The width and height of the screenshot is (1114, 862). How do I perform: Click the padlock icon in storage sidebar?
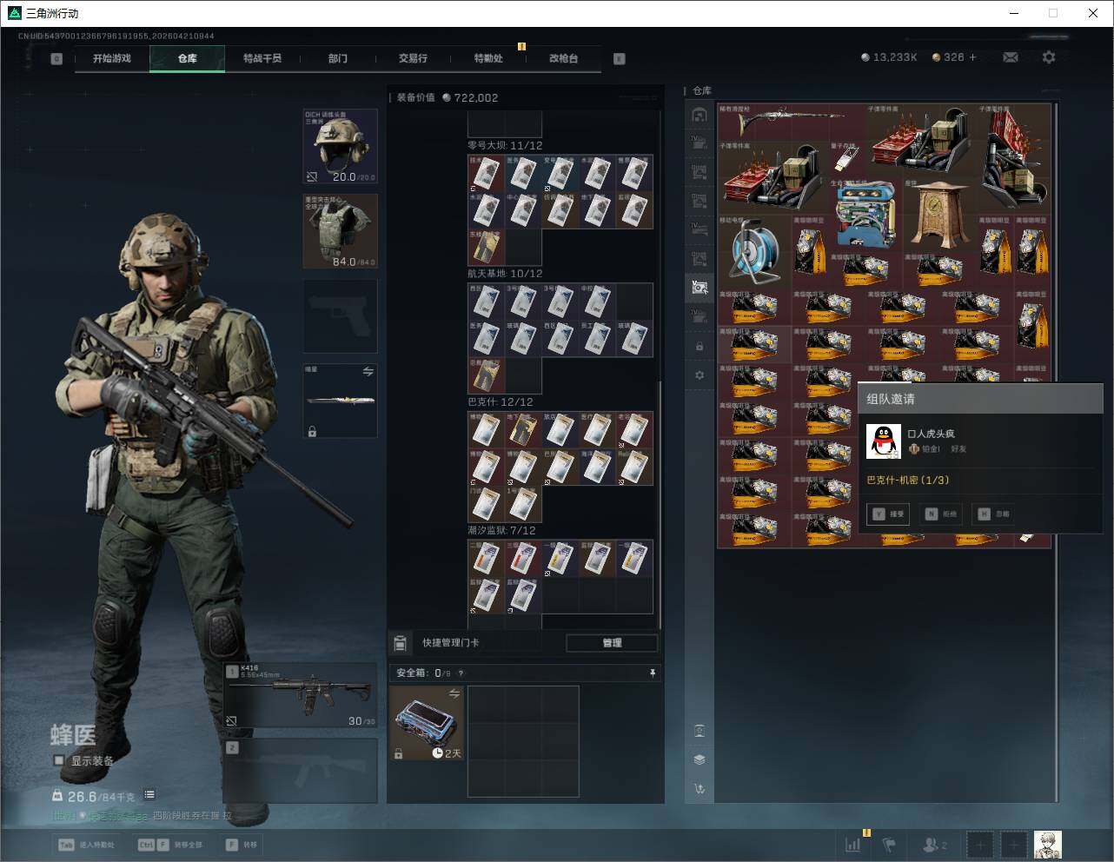tap(700, 347)
